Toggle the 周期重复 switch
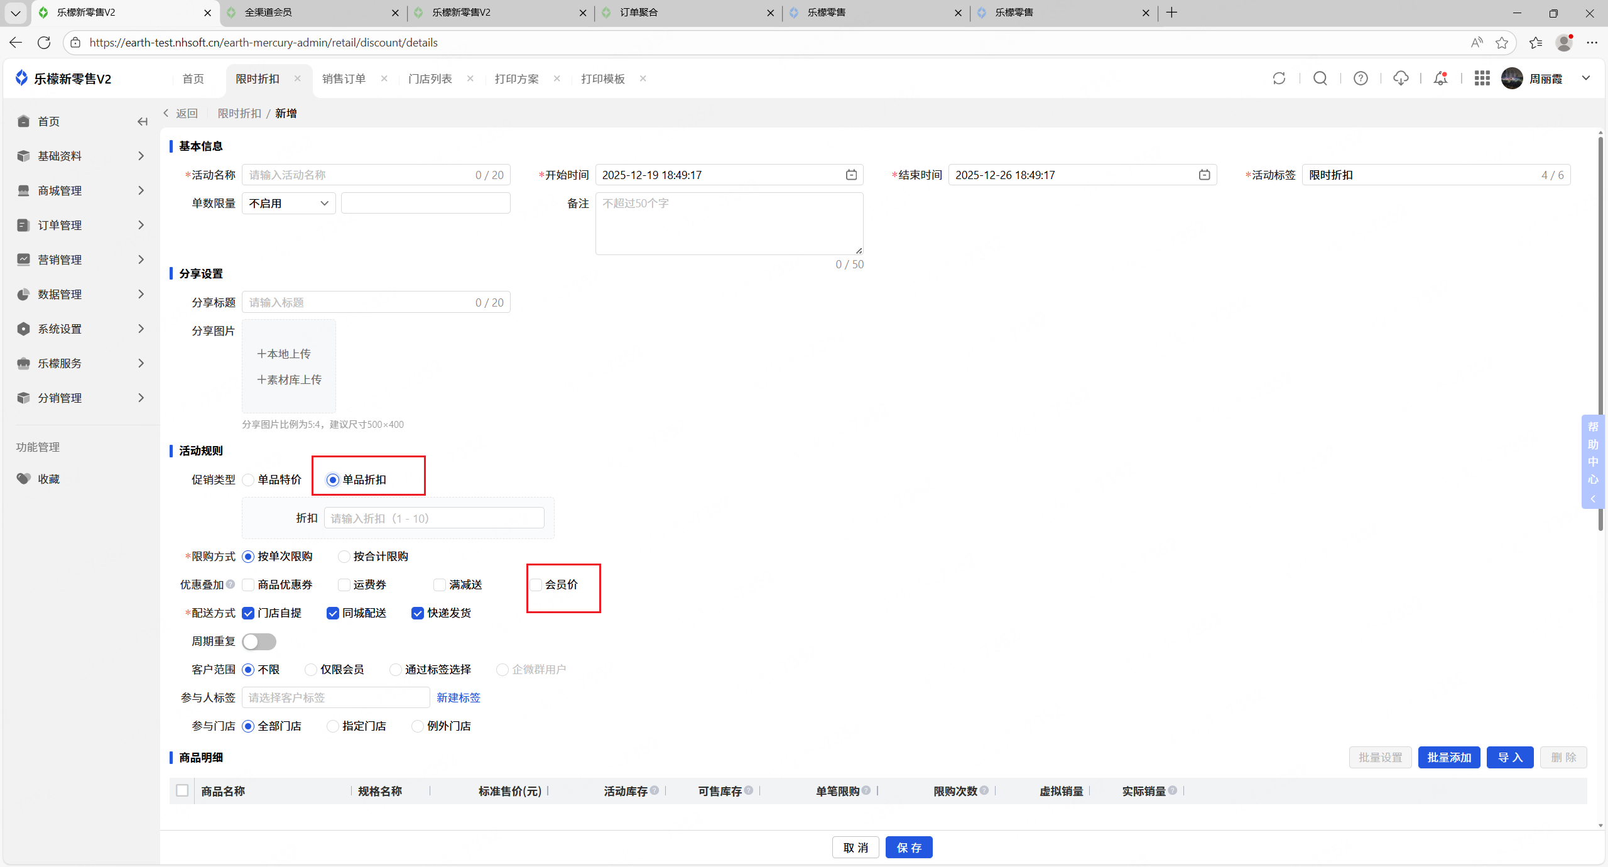The height and width of the screenshot is (867, 1608). [259, 641]
